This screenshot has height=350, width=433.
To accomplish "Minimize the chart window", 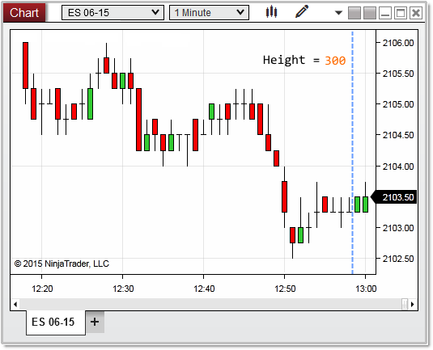I will [x=385, y=13].
